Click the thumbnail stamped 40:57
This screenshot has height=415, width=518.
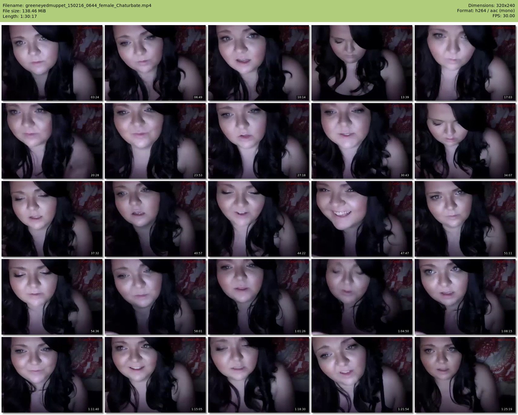tap(155, 219)
